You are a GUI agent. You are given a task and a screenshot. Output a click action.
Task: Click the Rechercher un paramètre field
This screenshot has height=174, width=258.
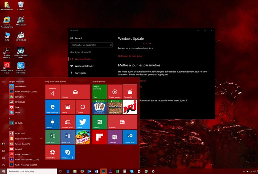pyautogui.click(x=92, y=45)
